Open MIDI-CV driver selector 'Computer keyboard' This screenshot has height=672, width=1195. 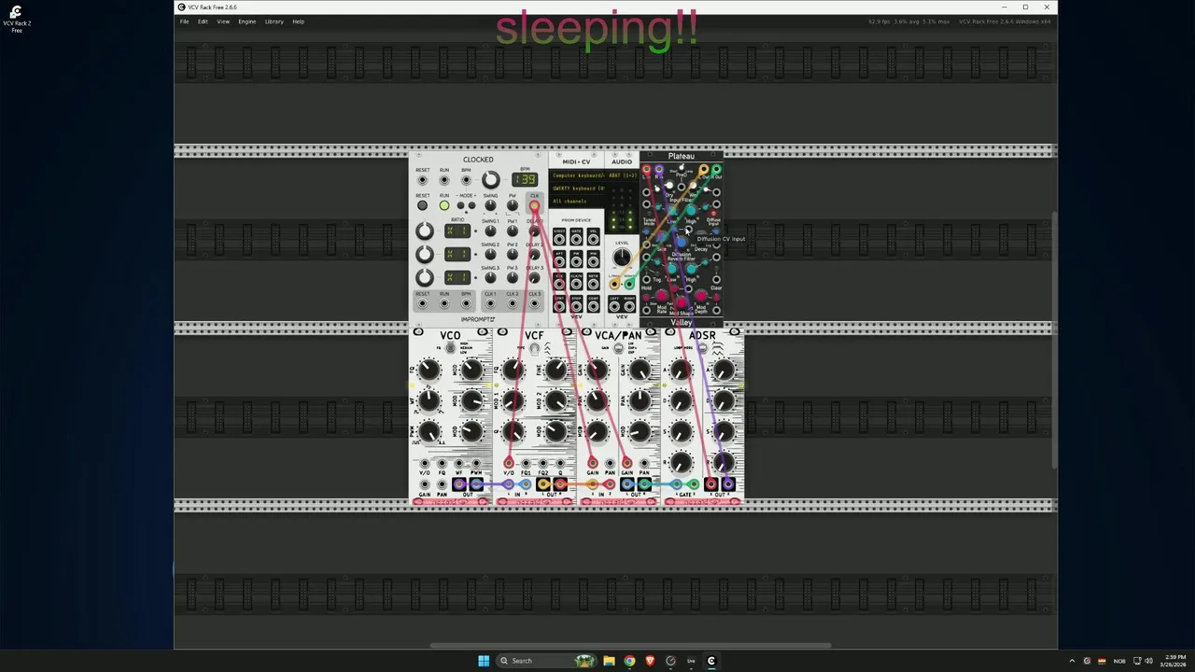point(577,175)
